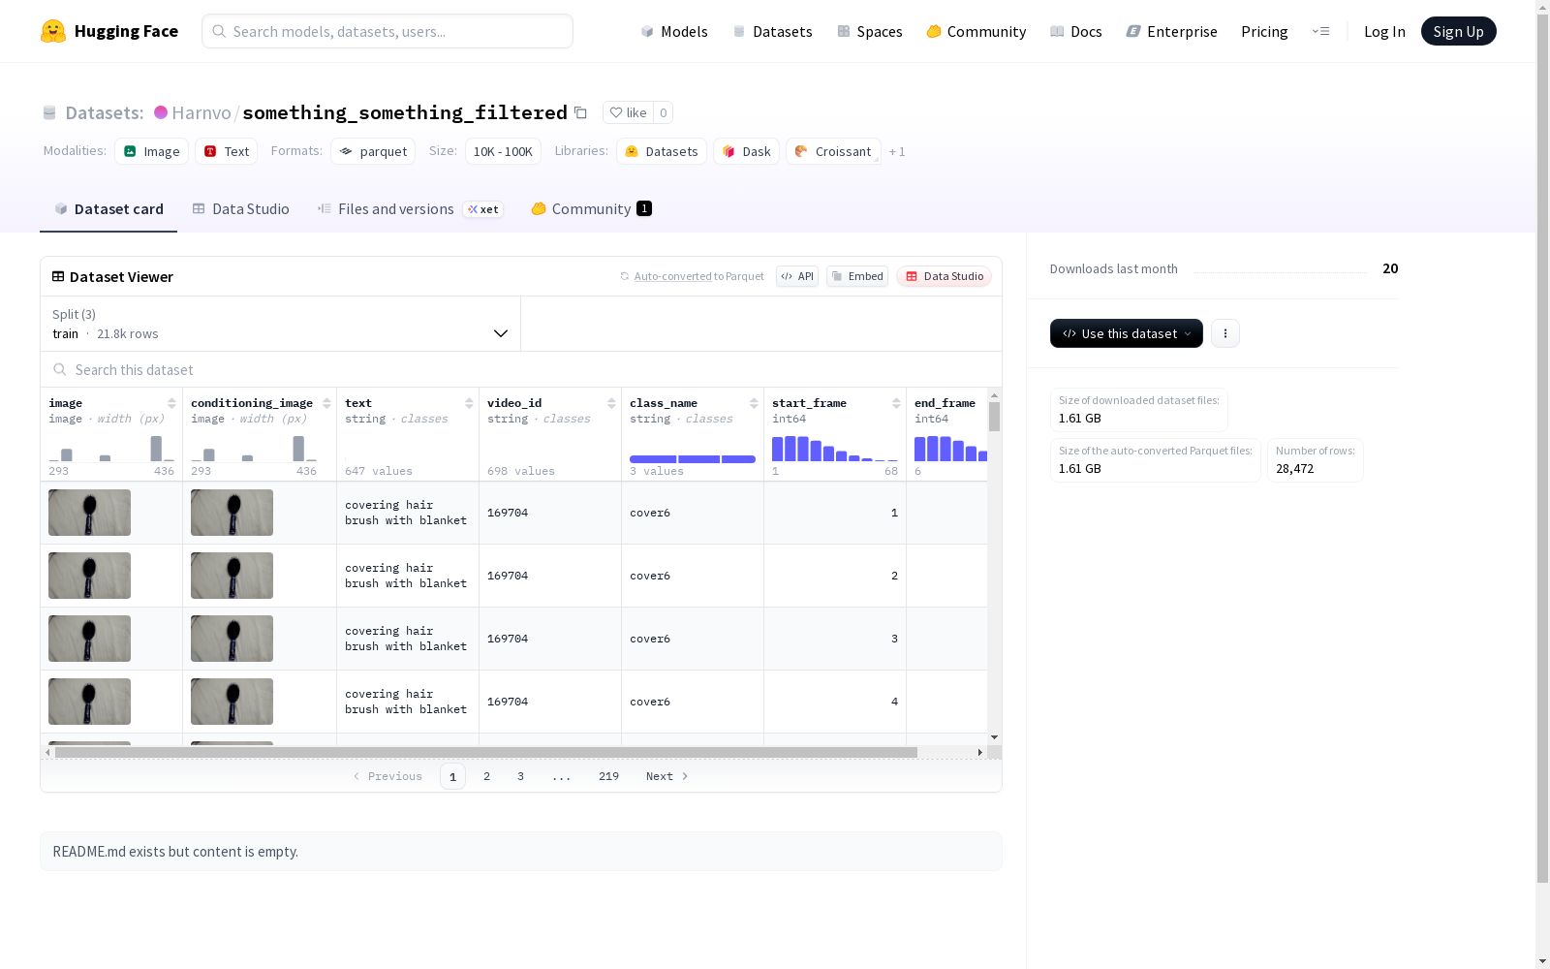Open Community in the top navigation
The image size is (1550, 969).
click(976, 31)
